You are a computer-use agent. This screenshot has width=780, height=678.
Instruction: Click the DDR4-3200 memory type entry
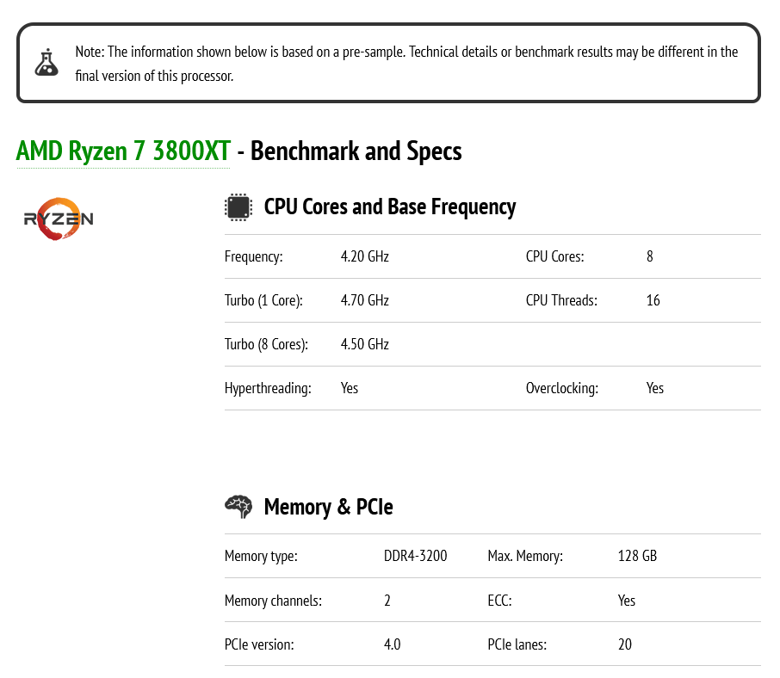pos(416,556)
